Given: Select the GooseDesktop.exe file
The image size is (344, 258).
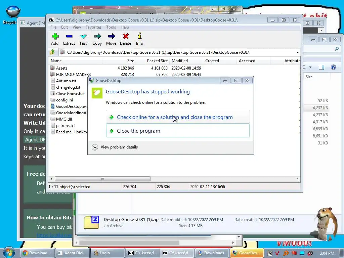Looking at the screenshot, I should (x=69, y=106).
